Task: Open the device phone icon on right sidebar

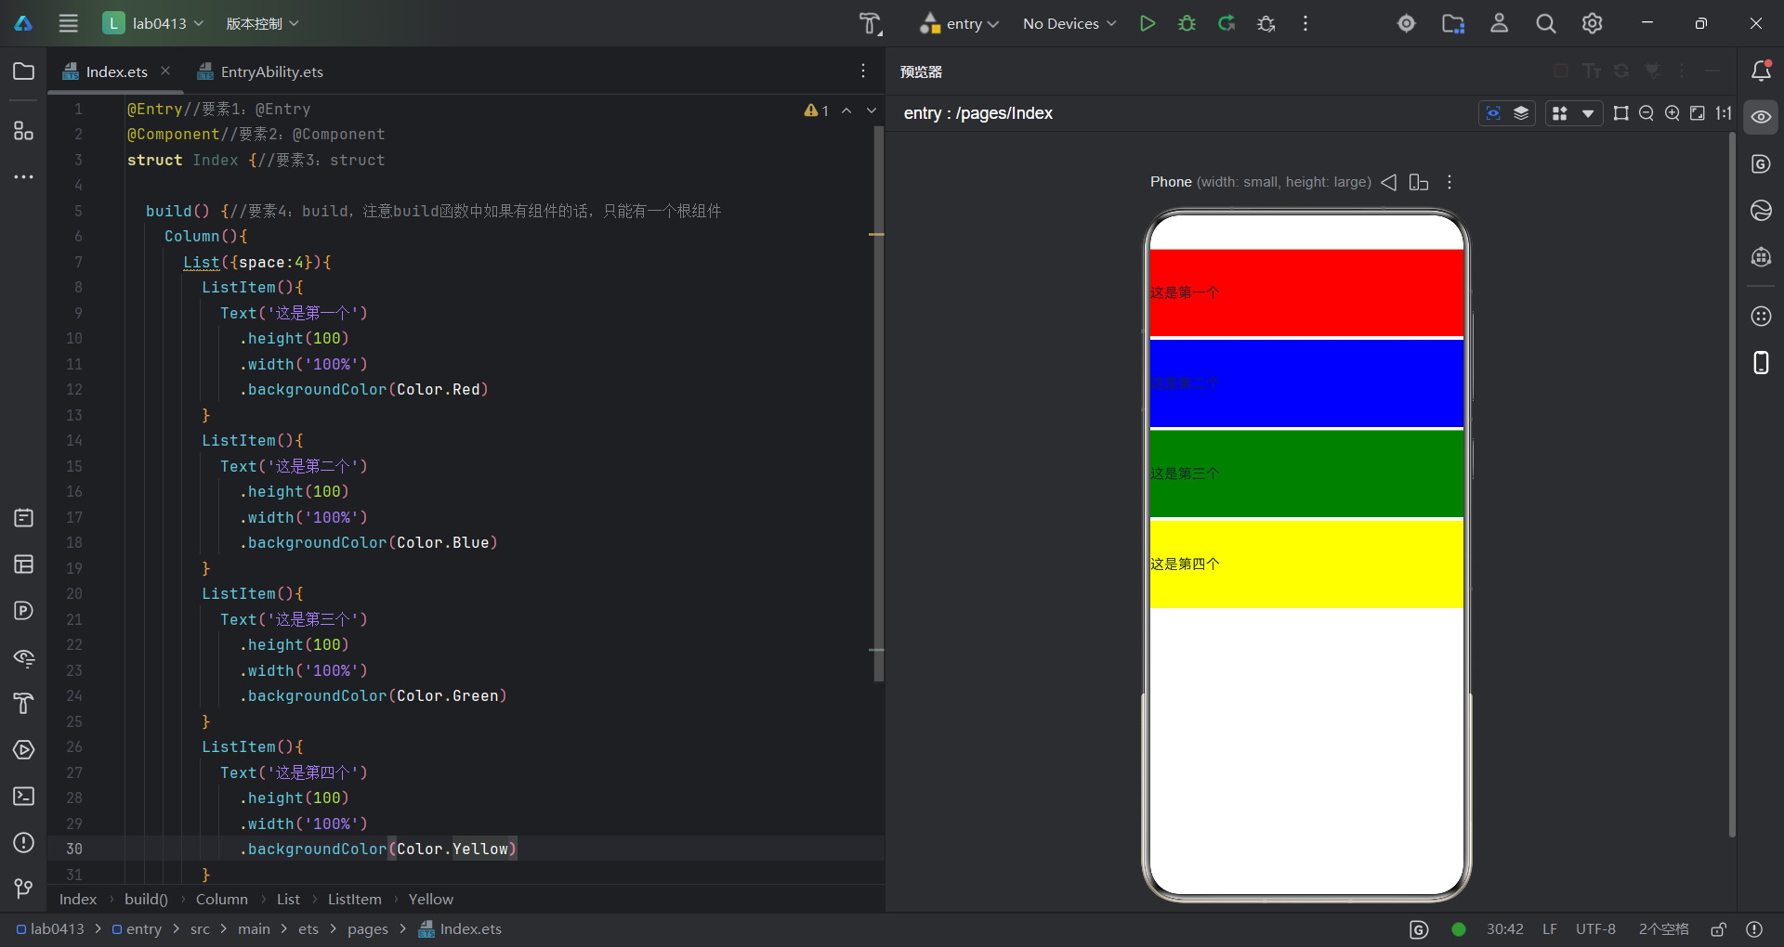Action: coord(1761,363)
